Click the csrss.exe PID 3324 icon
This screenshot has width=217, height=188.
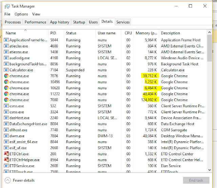(6, 112)
